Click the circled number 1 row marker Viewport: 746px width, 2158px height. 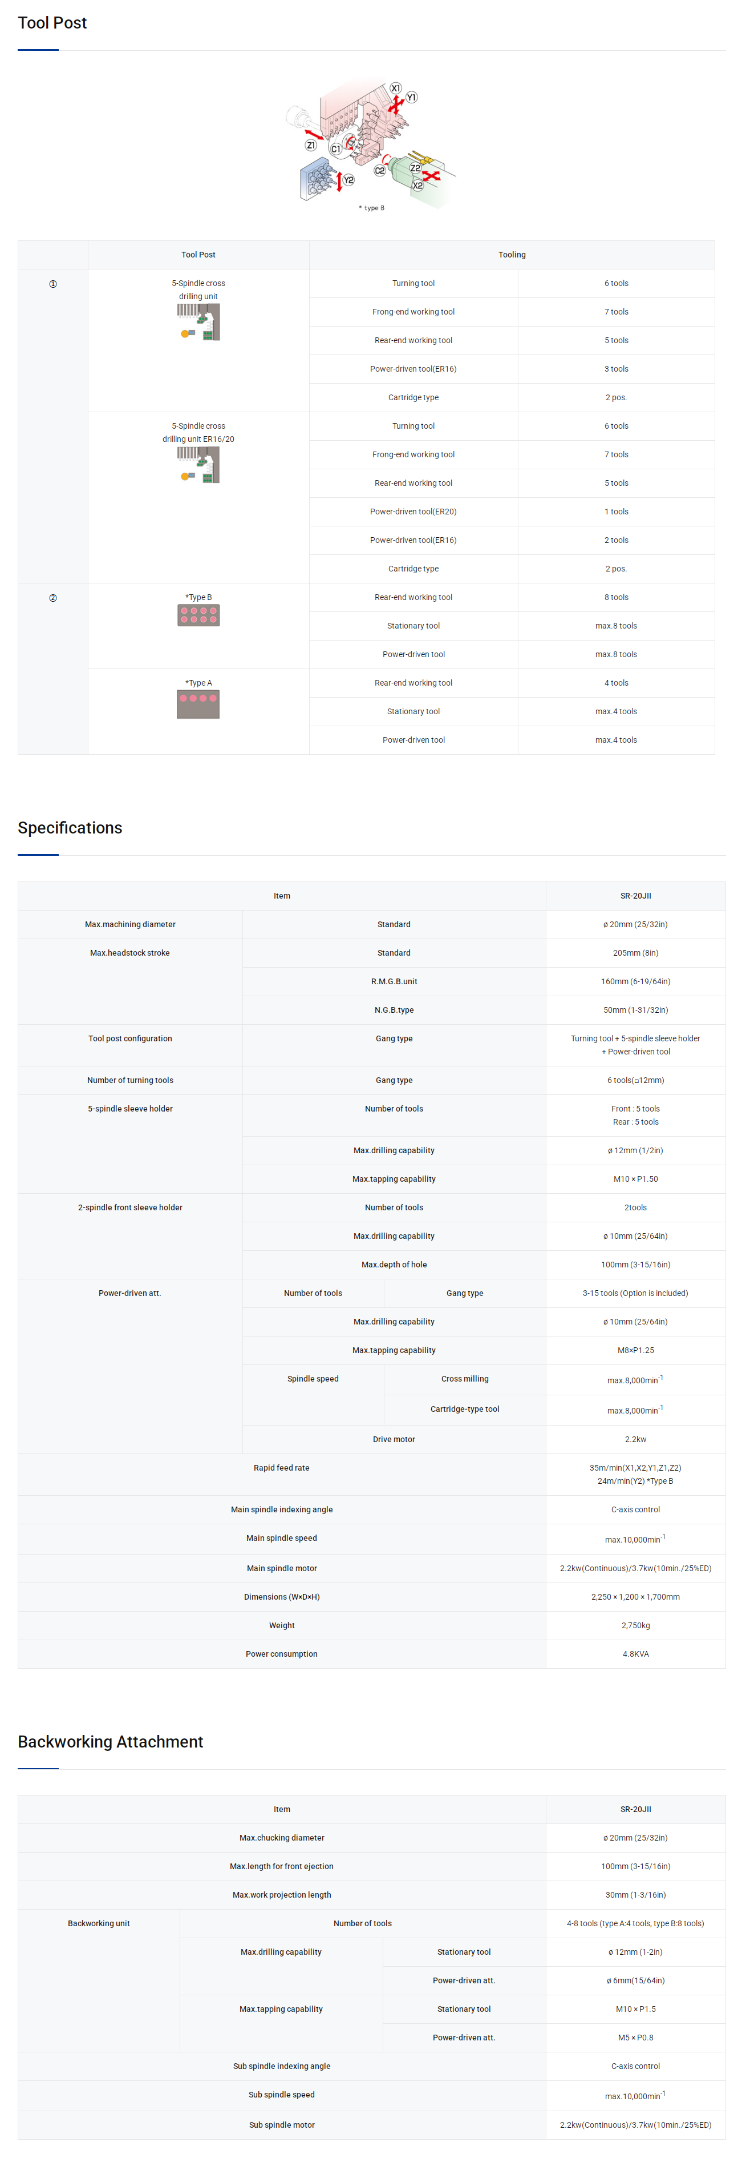click(52, 284)
